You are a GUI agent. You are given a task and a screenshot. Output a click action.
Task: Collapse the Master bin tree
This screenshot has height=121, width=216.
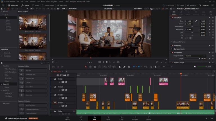2,12
